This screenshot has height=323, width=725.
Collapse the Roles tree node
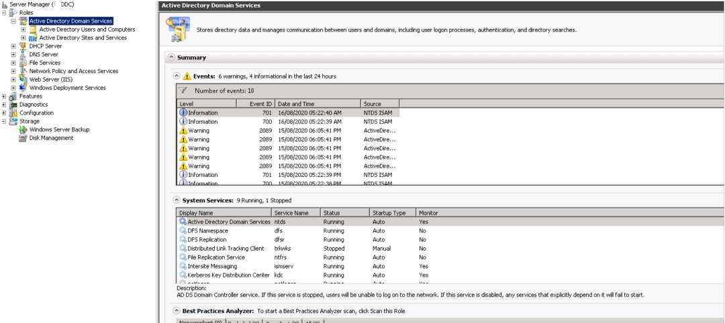(x=4, y=13)
